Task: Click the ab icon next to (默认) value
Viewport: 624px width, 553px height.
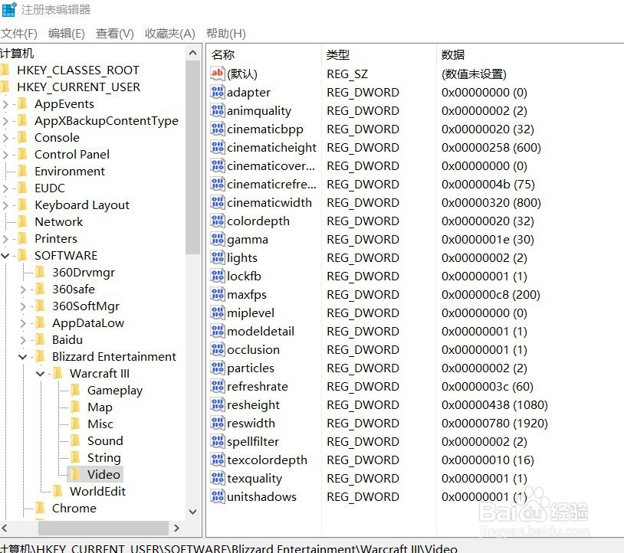Action: pyautogui.click(x=216, y=74)
